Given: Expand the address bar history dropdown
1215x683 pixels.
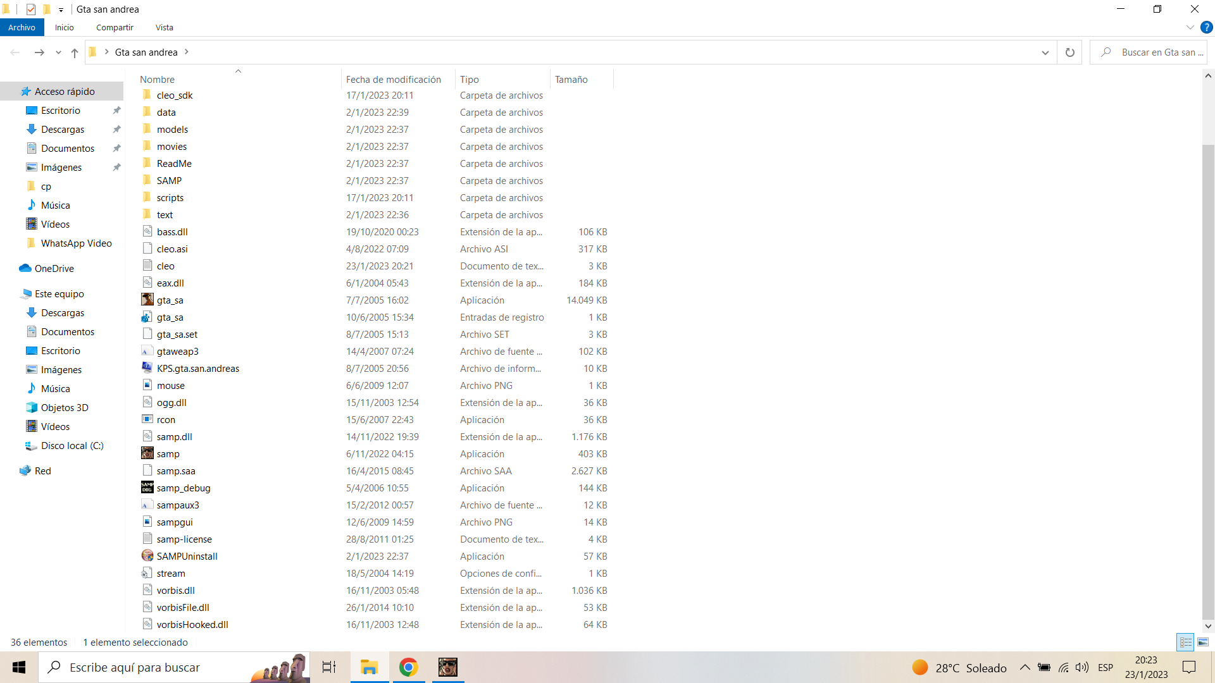Looking at the screenshot, I should click(x=1045, y=52).
